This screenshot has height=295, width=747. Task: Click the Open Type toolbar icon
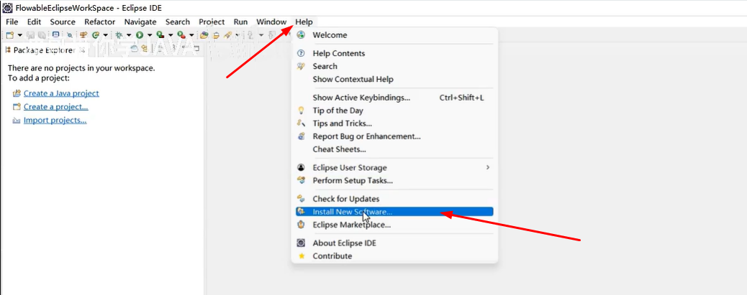click(204, 34)
